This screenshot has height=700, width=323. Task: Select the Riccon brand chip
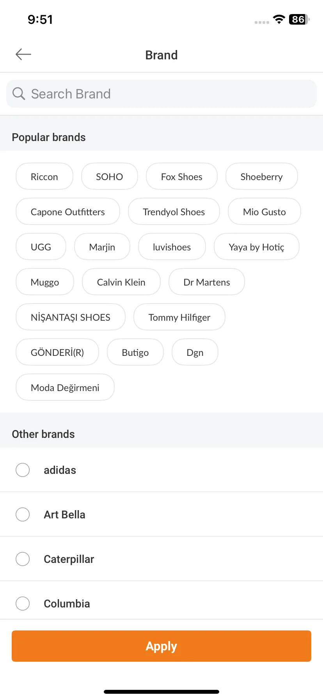44,177
